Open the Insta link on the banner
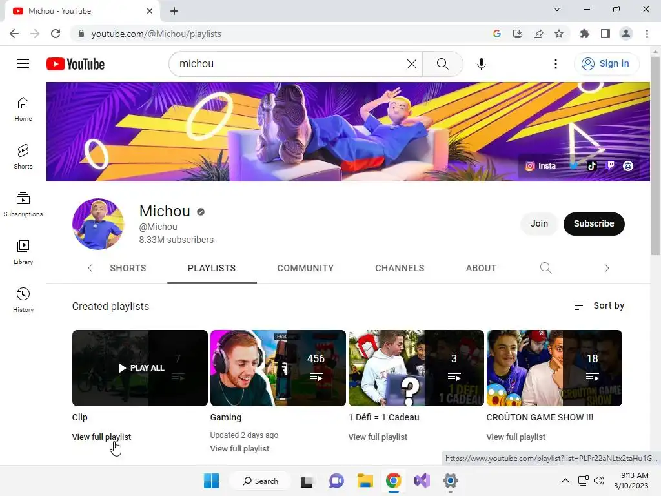Image resolution: width=661 pixels, height=496 pixels. point(540,166)
